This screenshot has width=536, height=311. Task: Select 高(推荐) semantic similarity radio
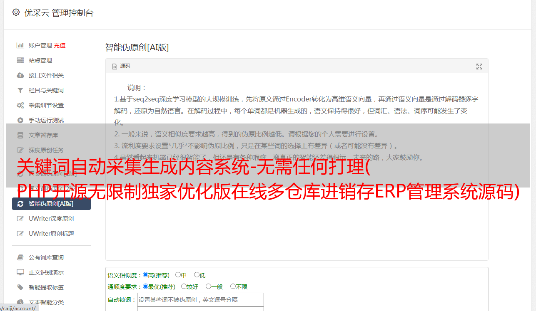pyautogui.click(x=145, y=275)
